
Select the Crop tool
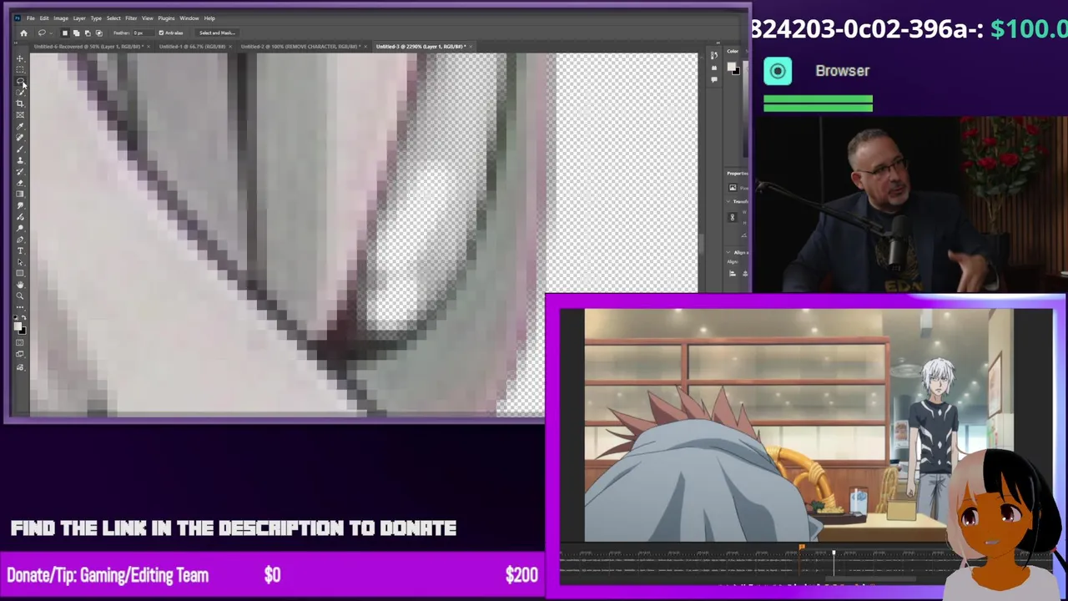click(20, 104)
